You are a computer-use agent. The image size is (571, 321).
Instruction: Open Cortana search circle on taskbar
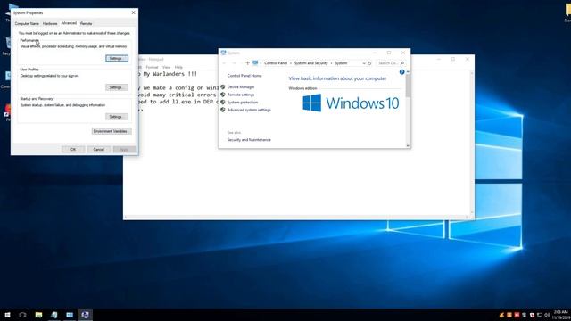tap(22, 315)
